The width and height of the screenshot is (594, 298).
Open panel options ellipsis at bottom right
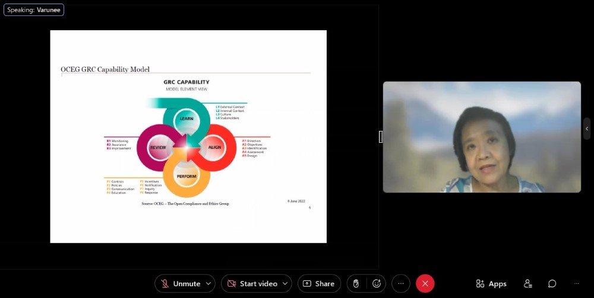tap(576, 284)
